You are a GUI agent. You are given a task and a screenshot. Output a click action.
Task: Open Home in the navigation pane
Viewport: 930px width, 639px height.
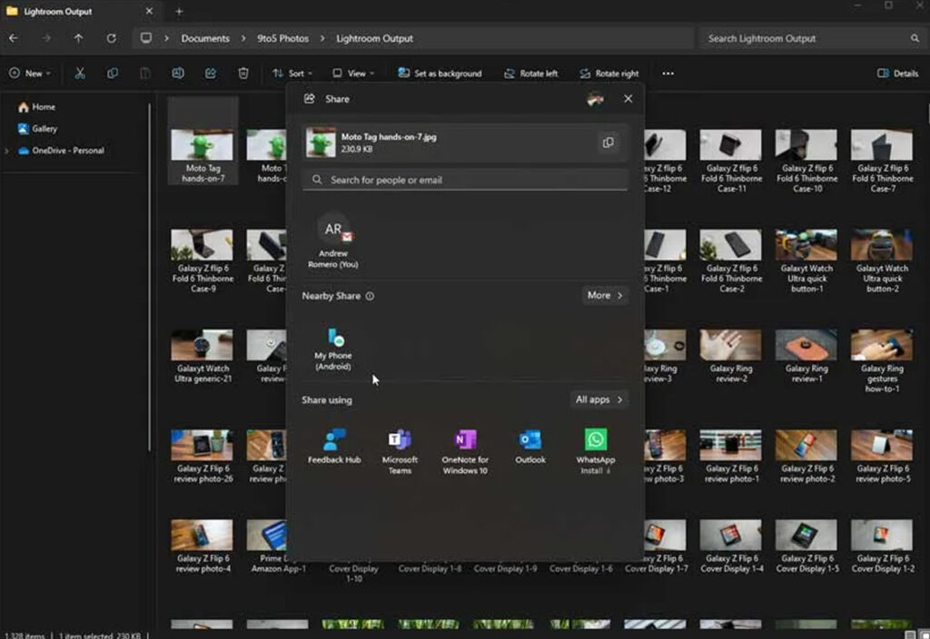(36, 107)
